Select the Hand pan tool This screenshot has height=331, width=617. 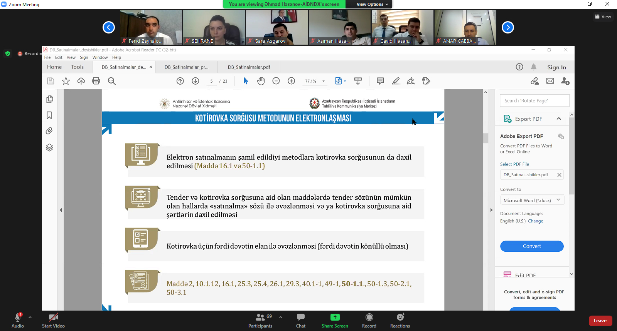[261, 81]
